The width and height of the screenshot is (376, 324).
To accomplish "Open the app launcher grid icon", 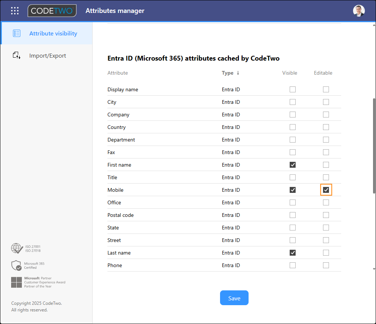I will point(15,11).
